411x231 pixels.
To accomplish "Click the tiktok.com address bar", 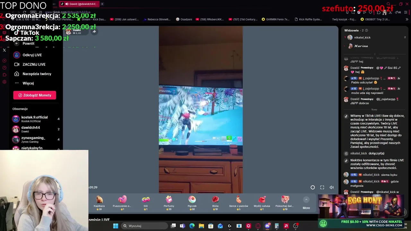I will point(67,12).
